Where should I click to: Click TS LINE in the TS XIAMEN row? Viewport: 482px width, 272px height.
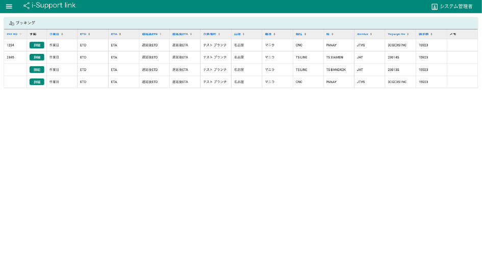[301, 58]
